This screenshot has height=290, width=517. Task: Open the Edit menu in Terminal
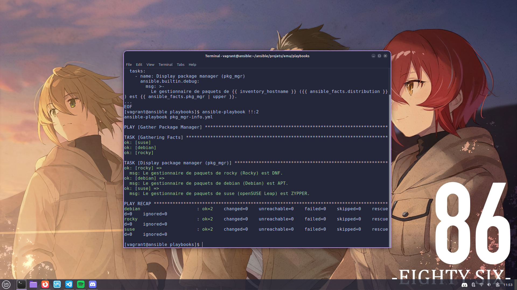[x=139, y=65]
